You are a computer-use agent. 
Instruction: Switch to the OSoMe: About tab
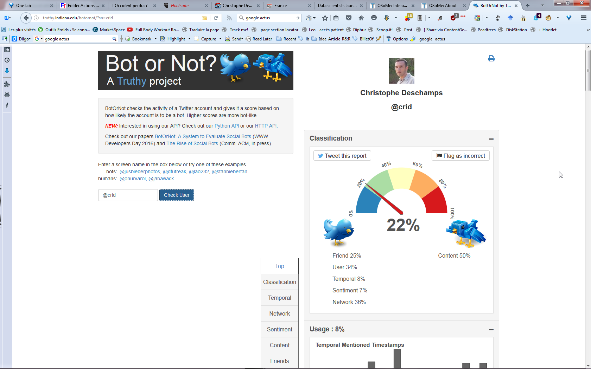444,6
